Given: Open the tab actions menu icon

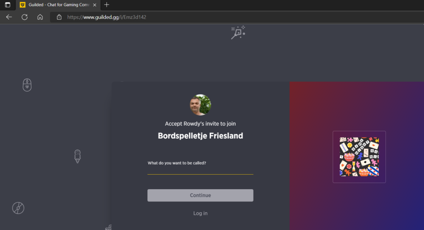Looking at the screenshot, I should 7,5.
